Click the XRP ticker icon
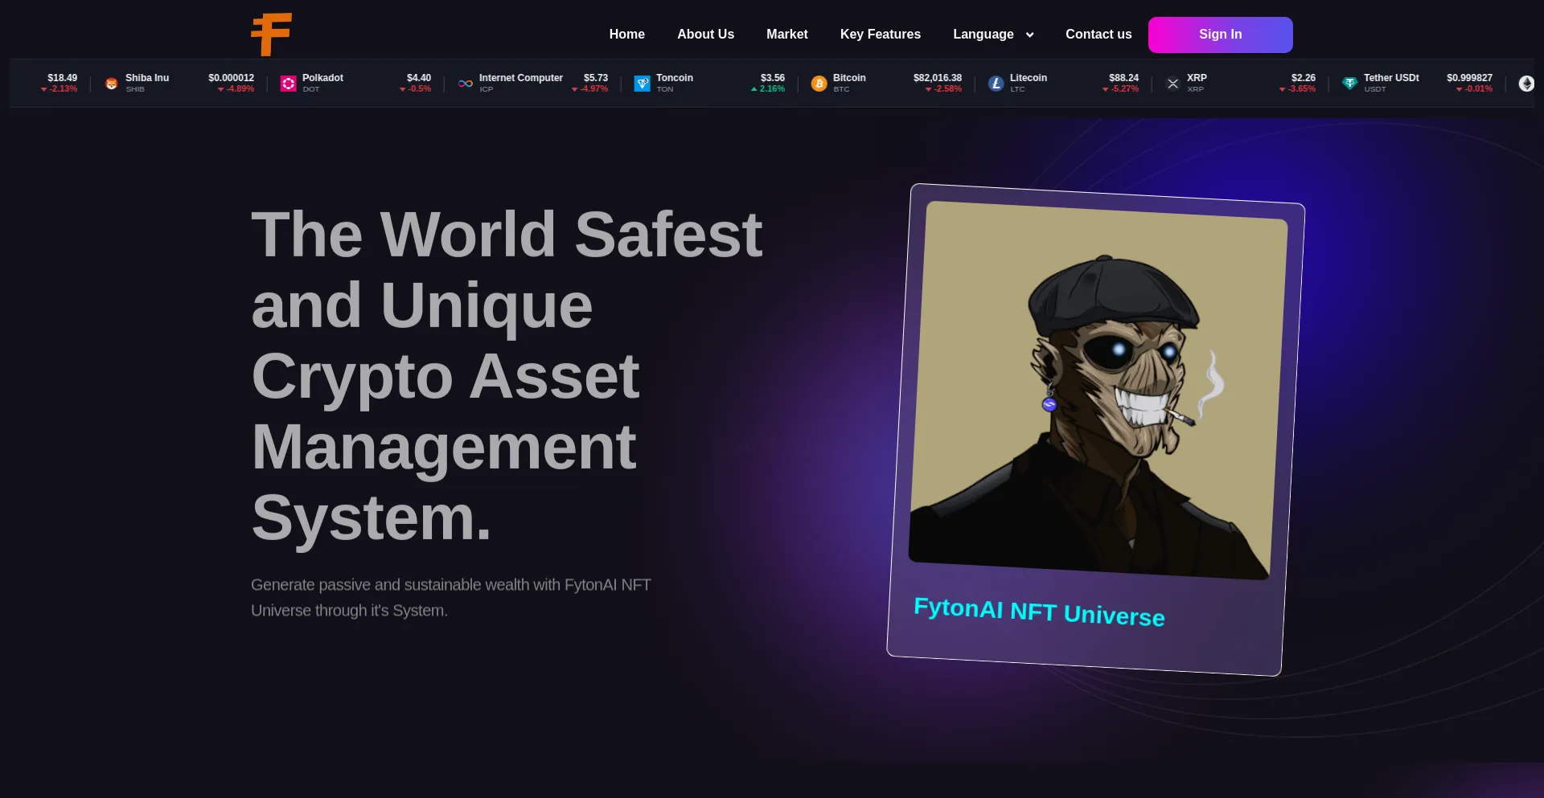Viewport: 1544px width, 798px height. click(1172, 84)
